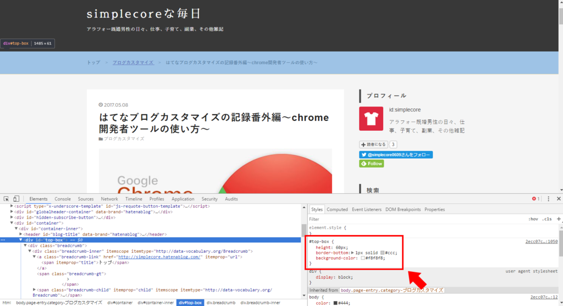The height and width of the screenshot is (306, 563).
Task: Open the Sources tab
Action: [85, 199]
